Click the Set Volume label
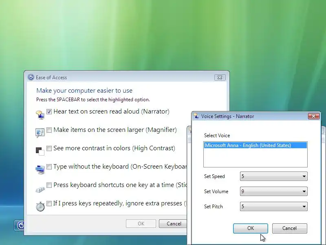This screenshot has height=245, width=326. pyautogui.click(x=216, y=191)
